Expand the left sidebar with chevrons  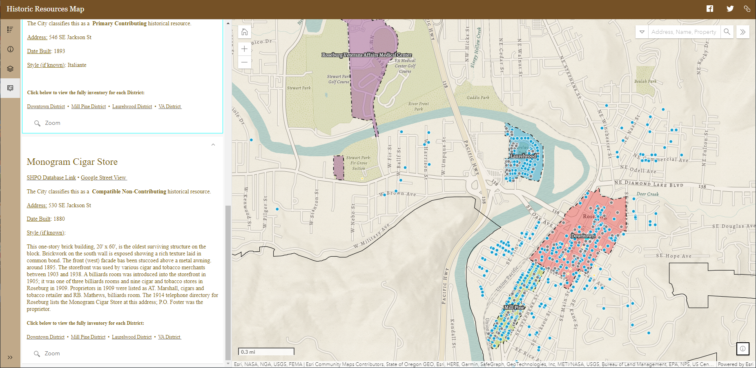click(10, 357)
